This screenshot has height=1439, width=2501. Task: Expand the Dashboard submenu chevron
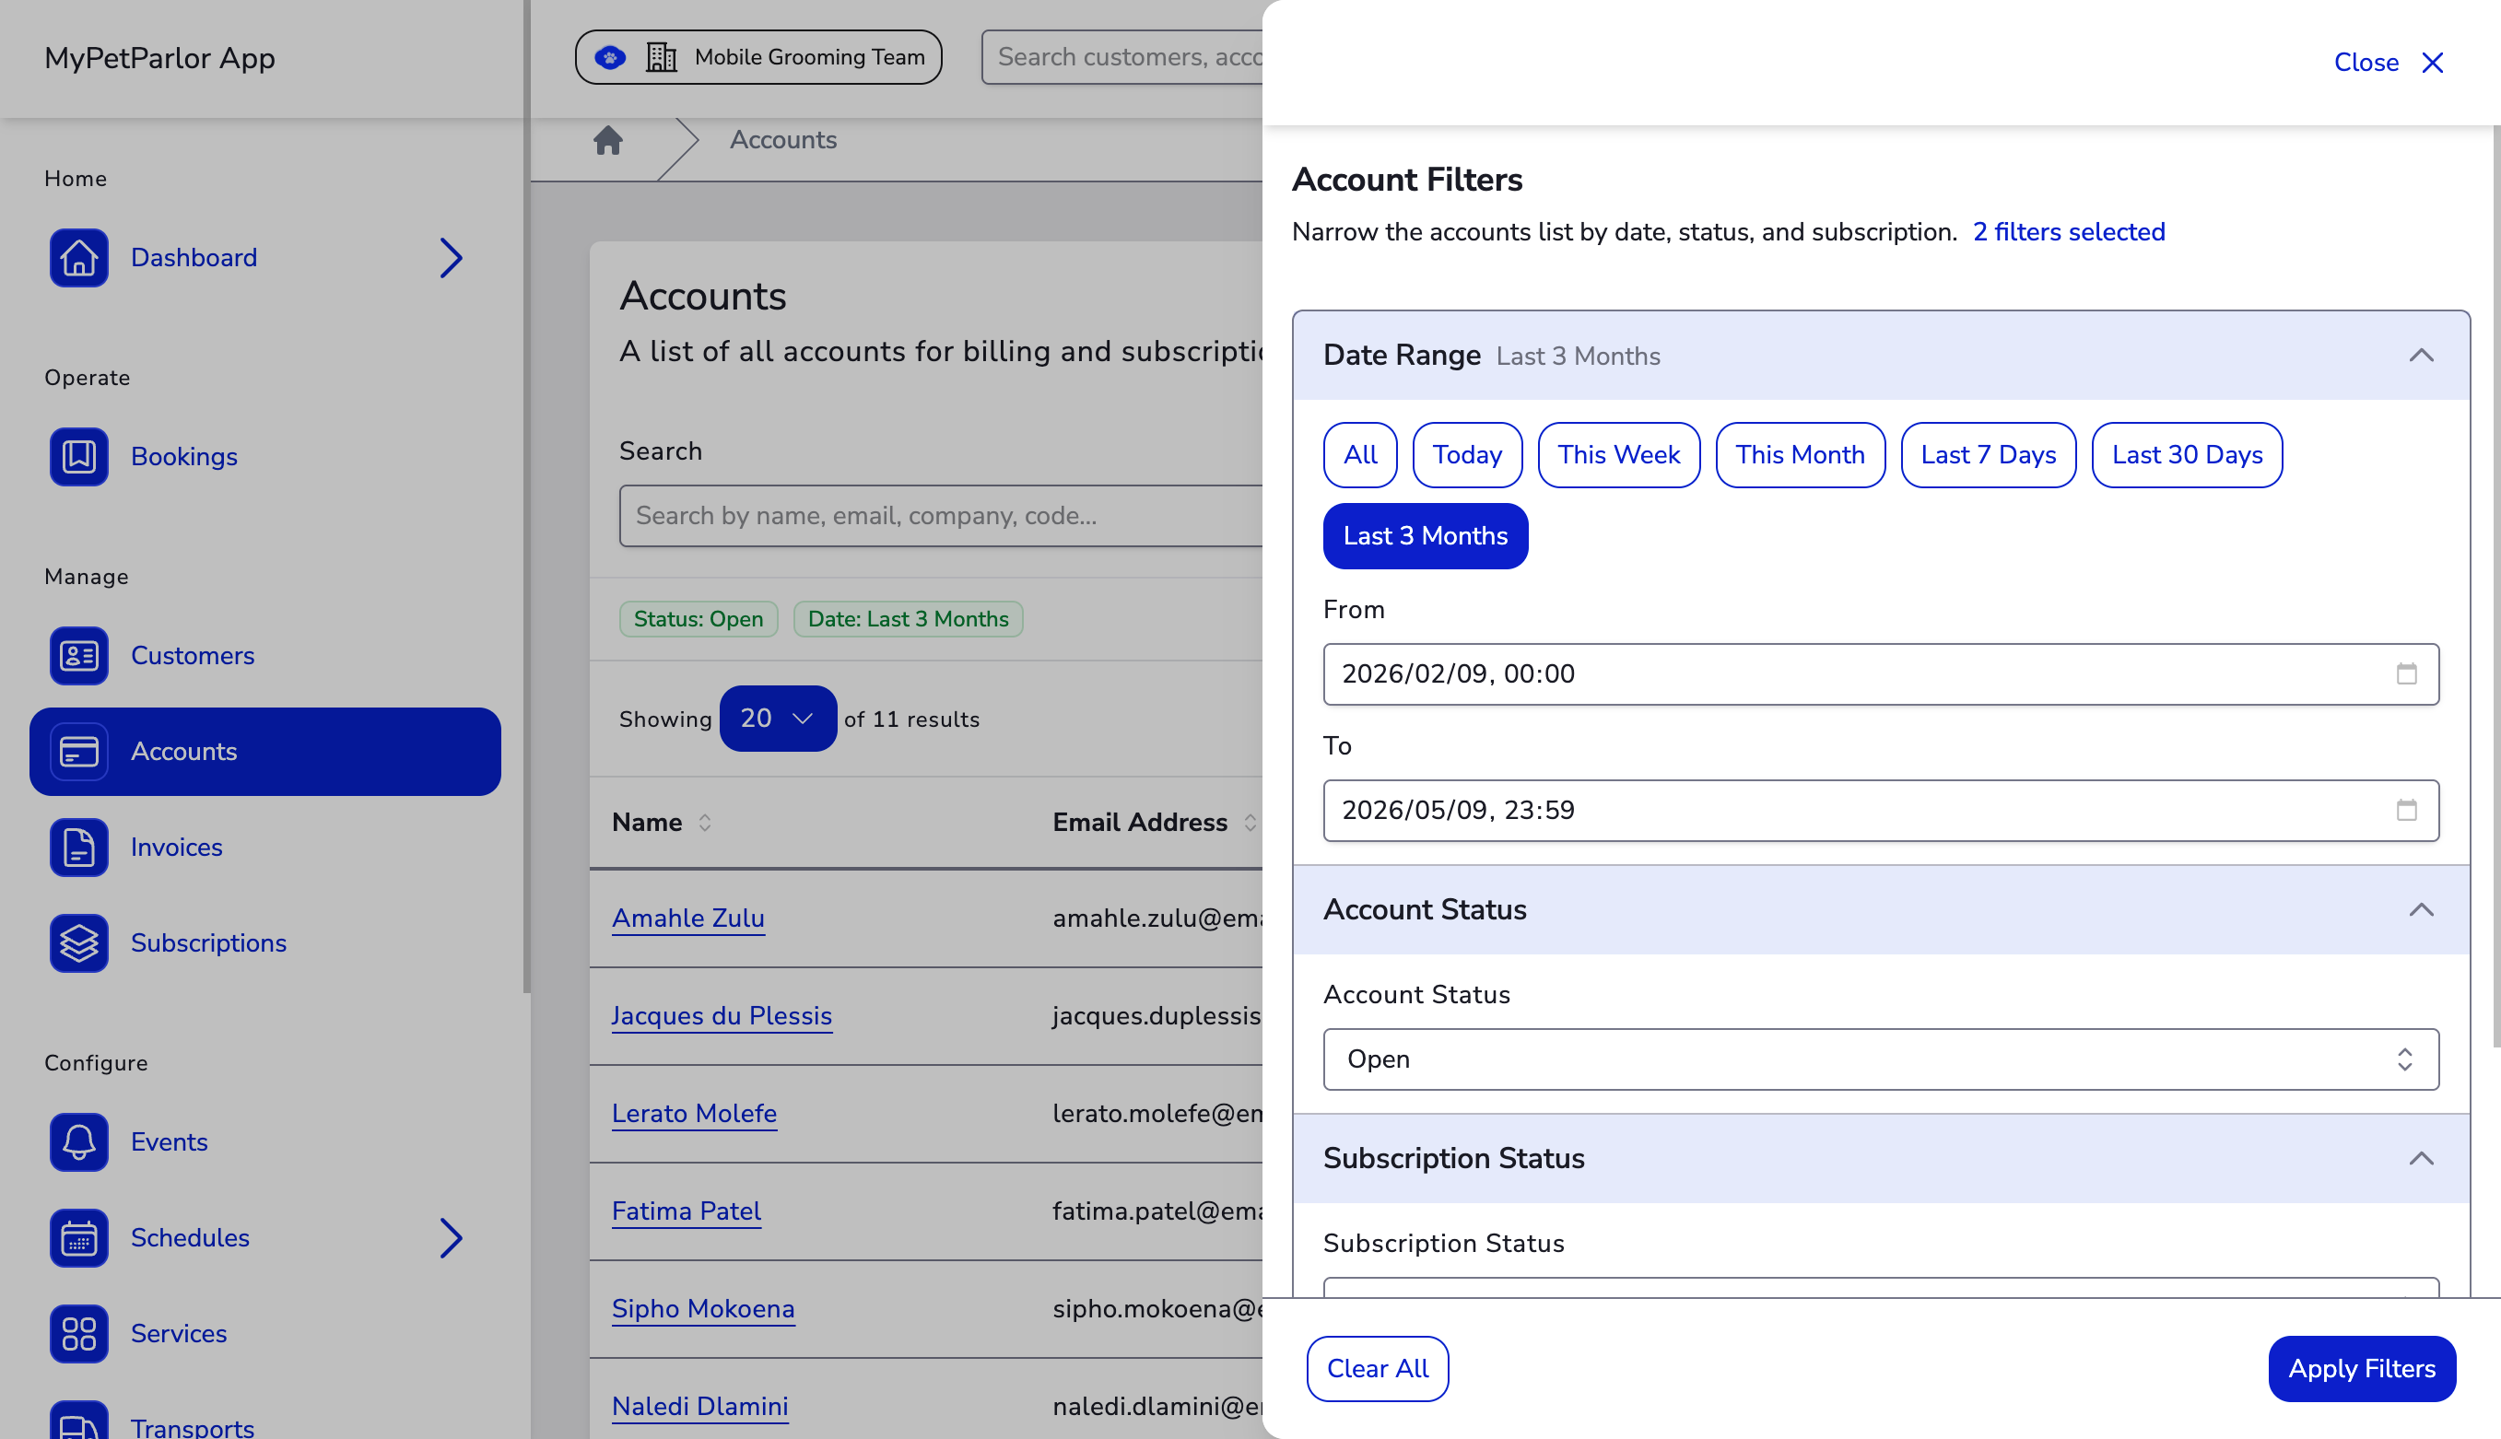(x=451, y=258)
